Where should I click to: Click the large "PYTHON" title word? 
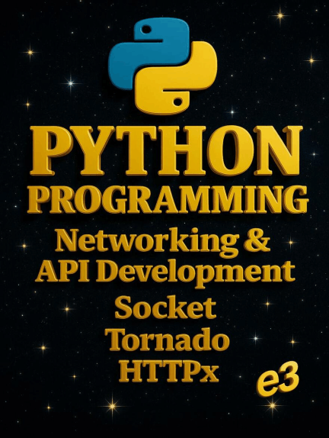click(x=166, y=151)
